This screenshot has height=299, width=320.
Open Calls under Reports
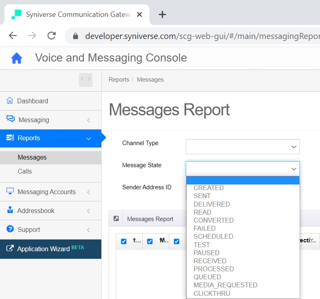click(51, 171)
